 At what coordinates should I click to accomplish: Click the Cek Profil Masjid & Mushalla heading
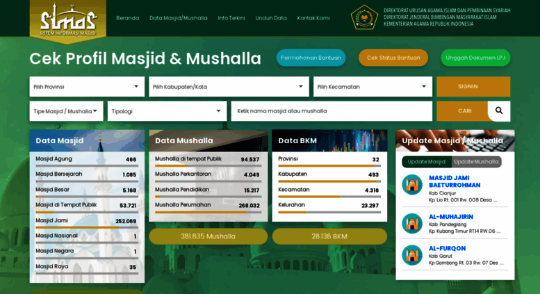click(x=145, y=58)
